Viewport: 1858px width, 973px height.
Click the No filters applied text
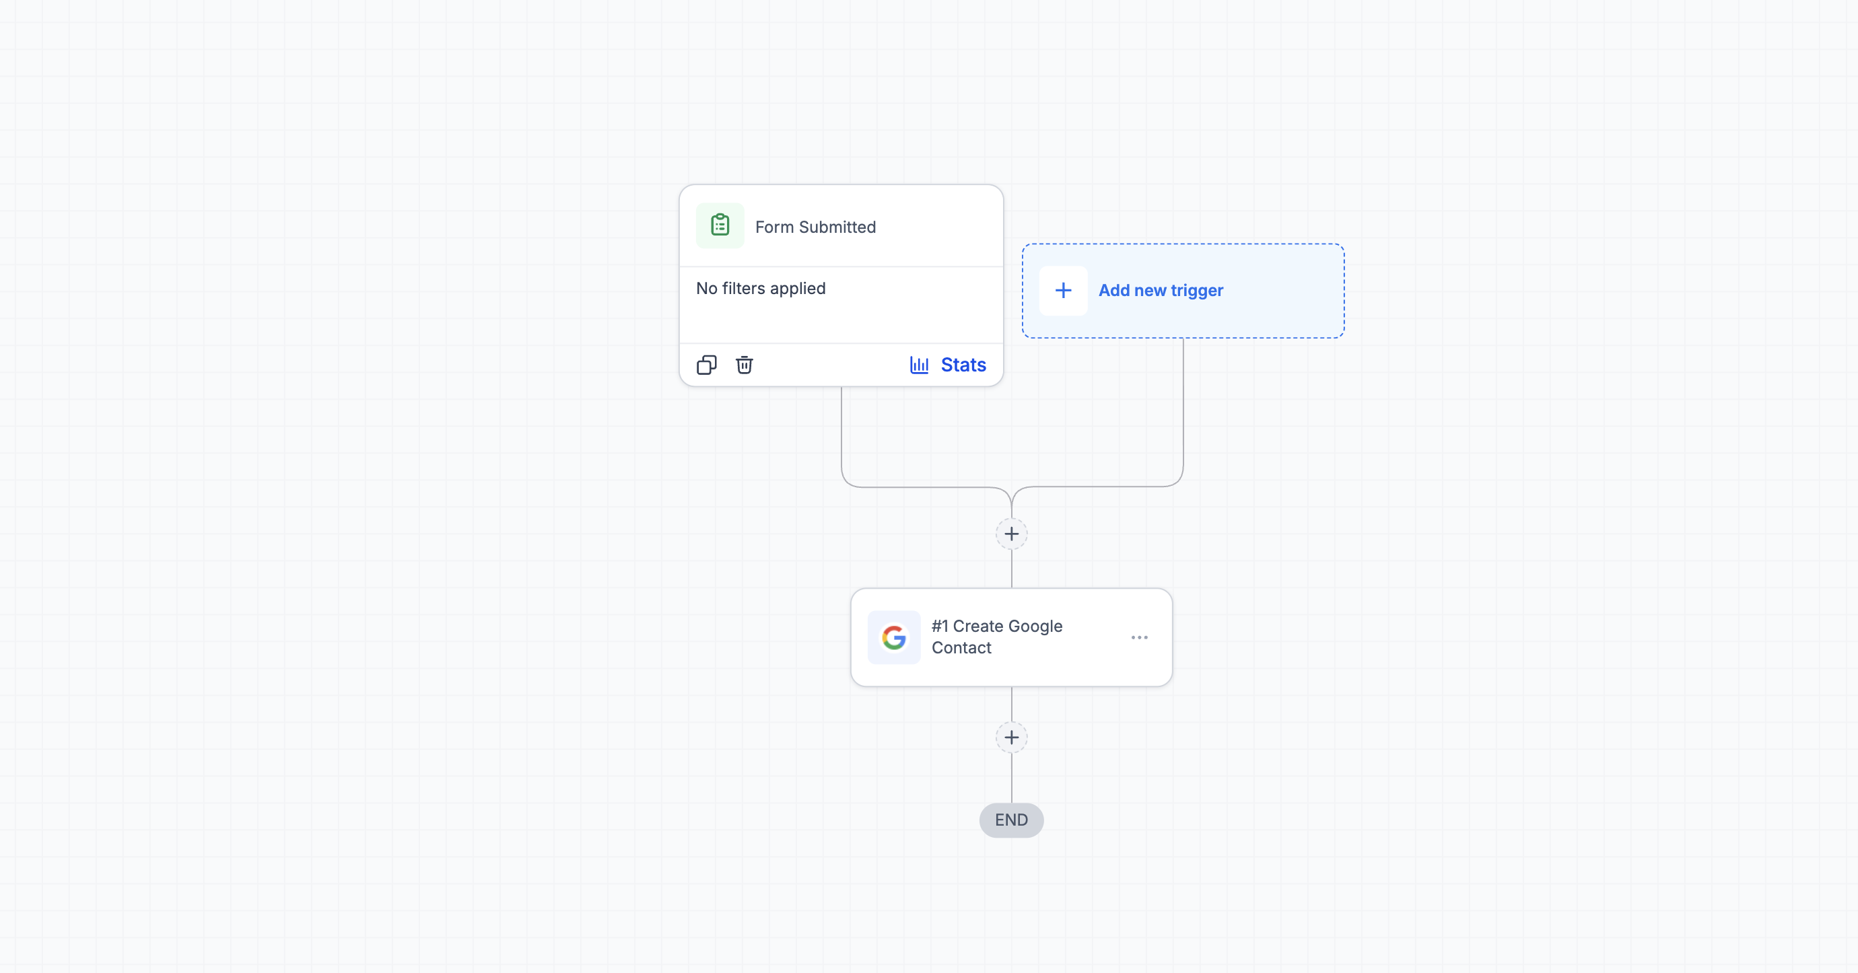pos(760,288)
